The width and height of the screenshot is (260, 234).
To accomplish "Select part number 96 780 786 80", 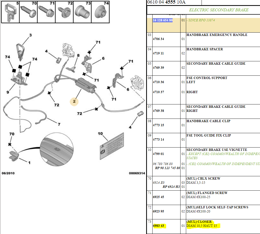I will coord(163,164).
